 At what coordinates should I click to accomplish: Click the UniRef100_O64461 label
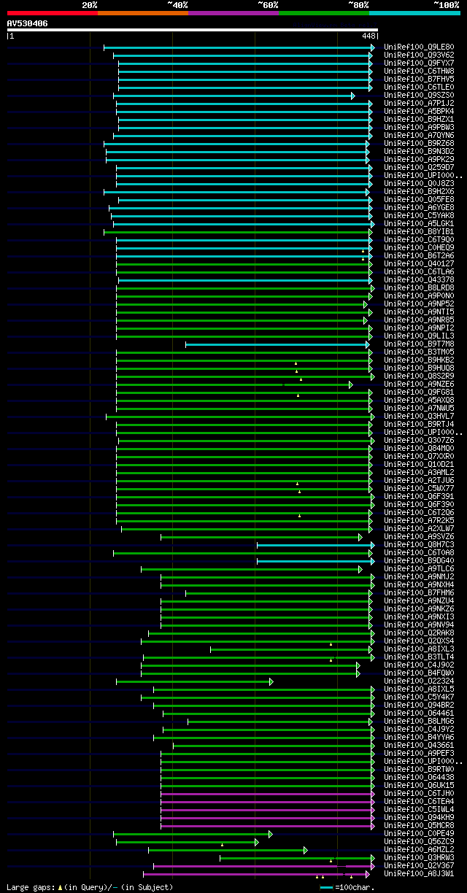tap(419, 714)
